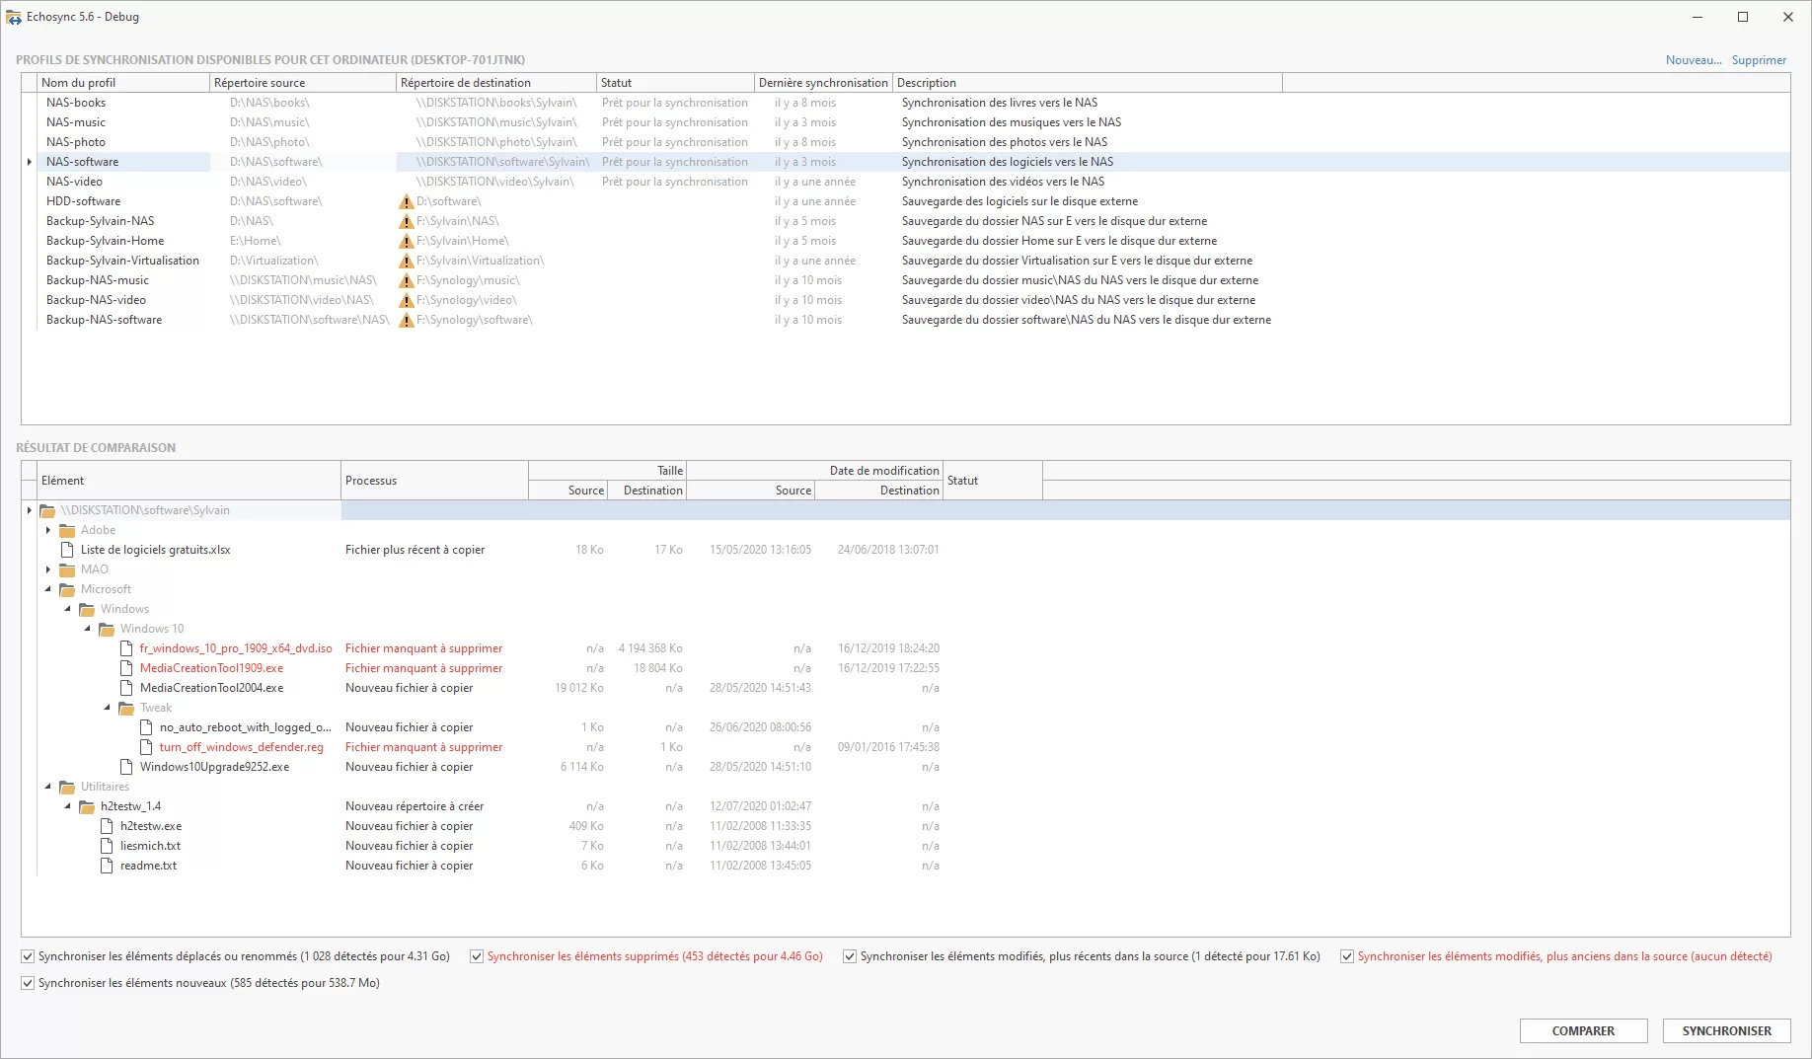The height and width of the screenshot is (1059, 1812).
Task: Click the folder icon next to Adobe
Action: [66, 530]
